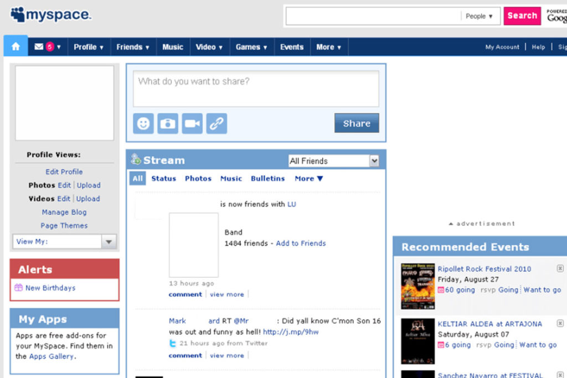Mark Want to go for Ripollet Rock Festival
Viewport: 567px width, 378px height.
pyautogui.click(x=542, y=290)
